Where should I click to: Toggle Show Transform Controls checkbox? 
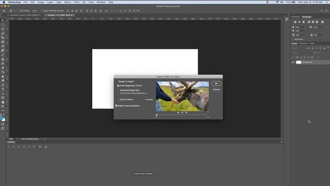click(42, 11)
